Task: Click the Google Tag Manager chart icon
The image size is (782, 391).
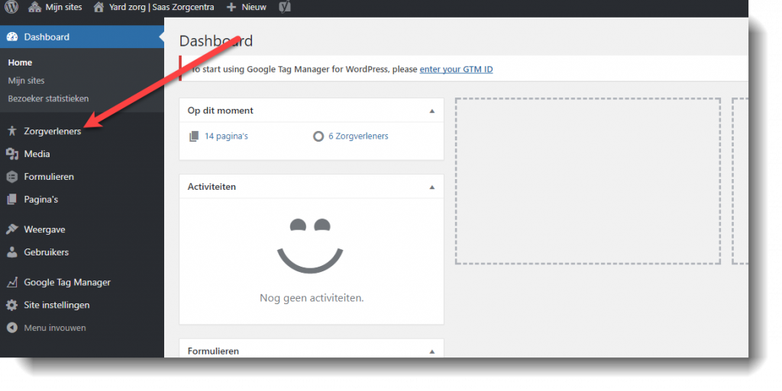Action: pyautogui.click(x=12, y=282)
